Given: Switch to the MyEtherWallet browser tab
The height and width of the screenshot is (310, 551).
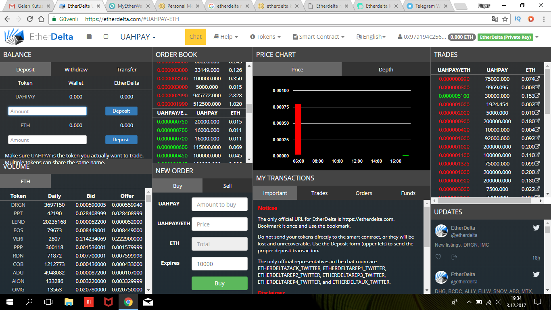Looking at the screenshot, I should click(129, 6).
